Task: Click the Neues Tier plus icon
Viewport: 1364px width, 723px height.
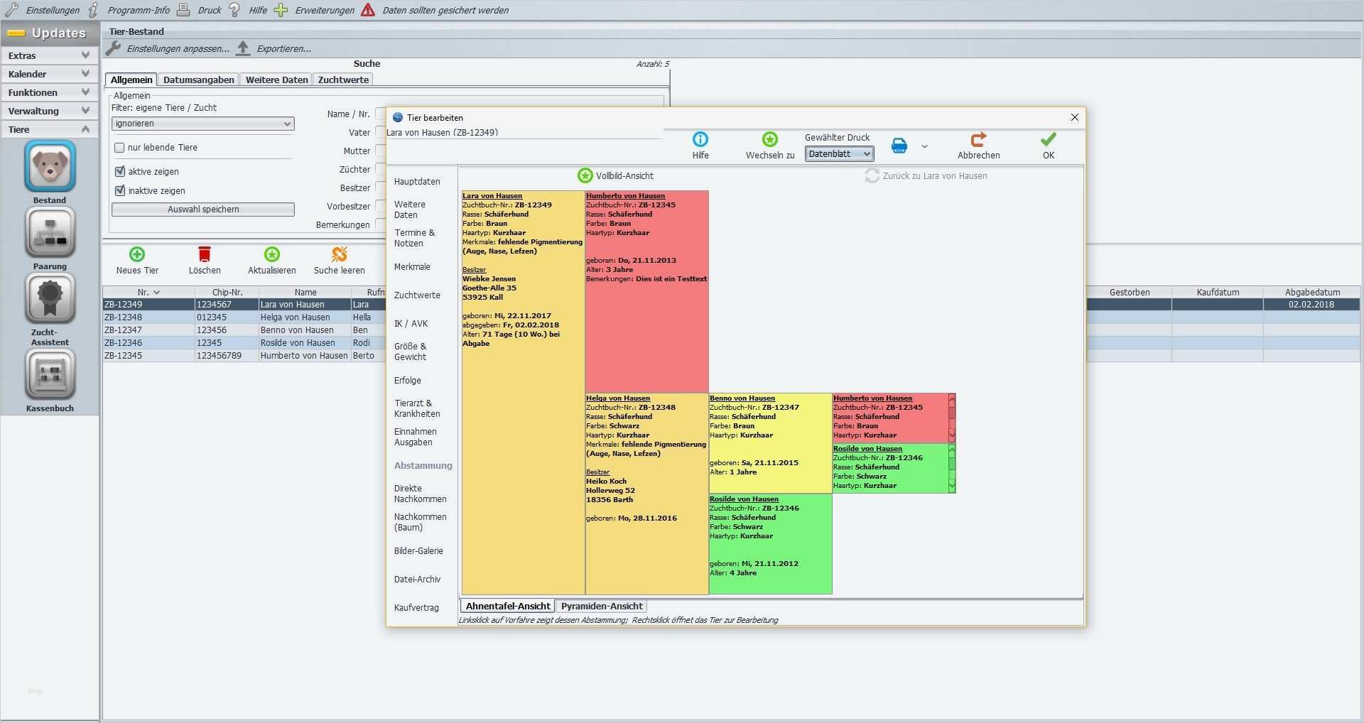Action: coord(137,254)
